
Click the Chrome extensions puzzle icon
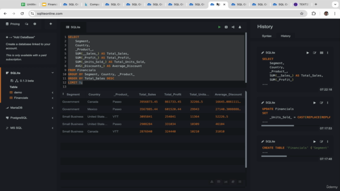313,13
